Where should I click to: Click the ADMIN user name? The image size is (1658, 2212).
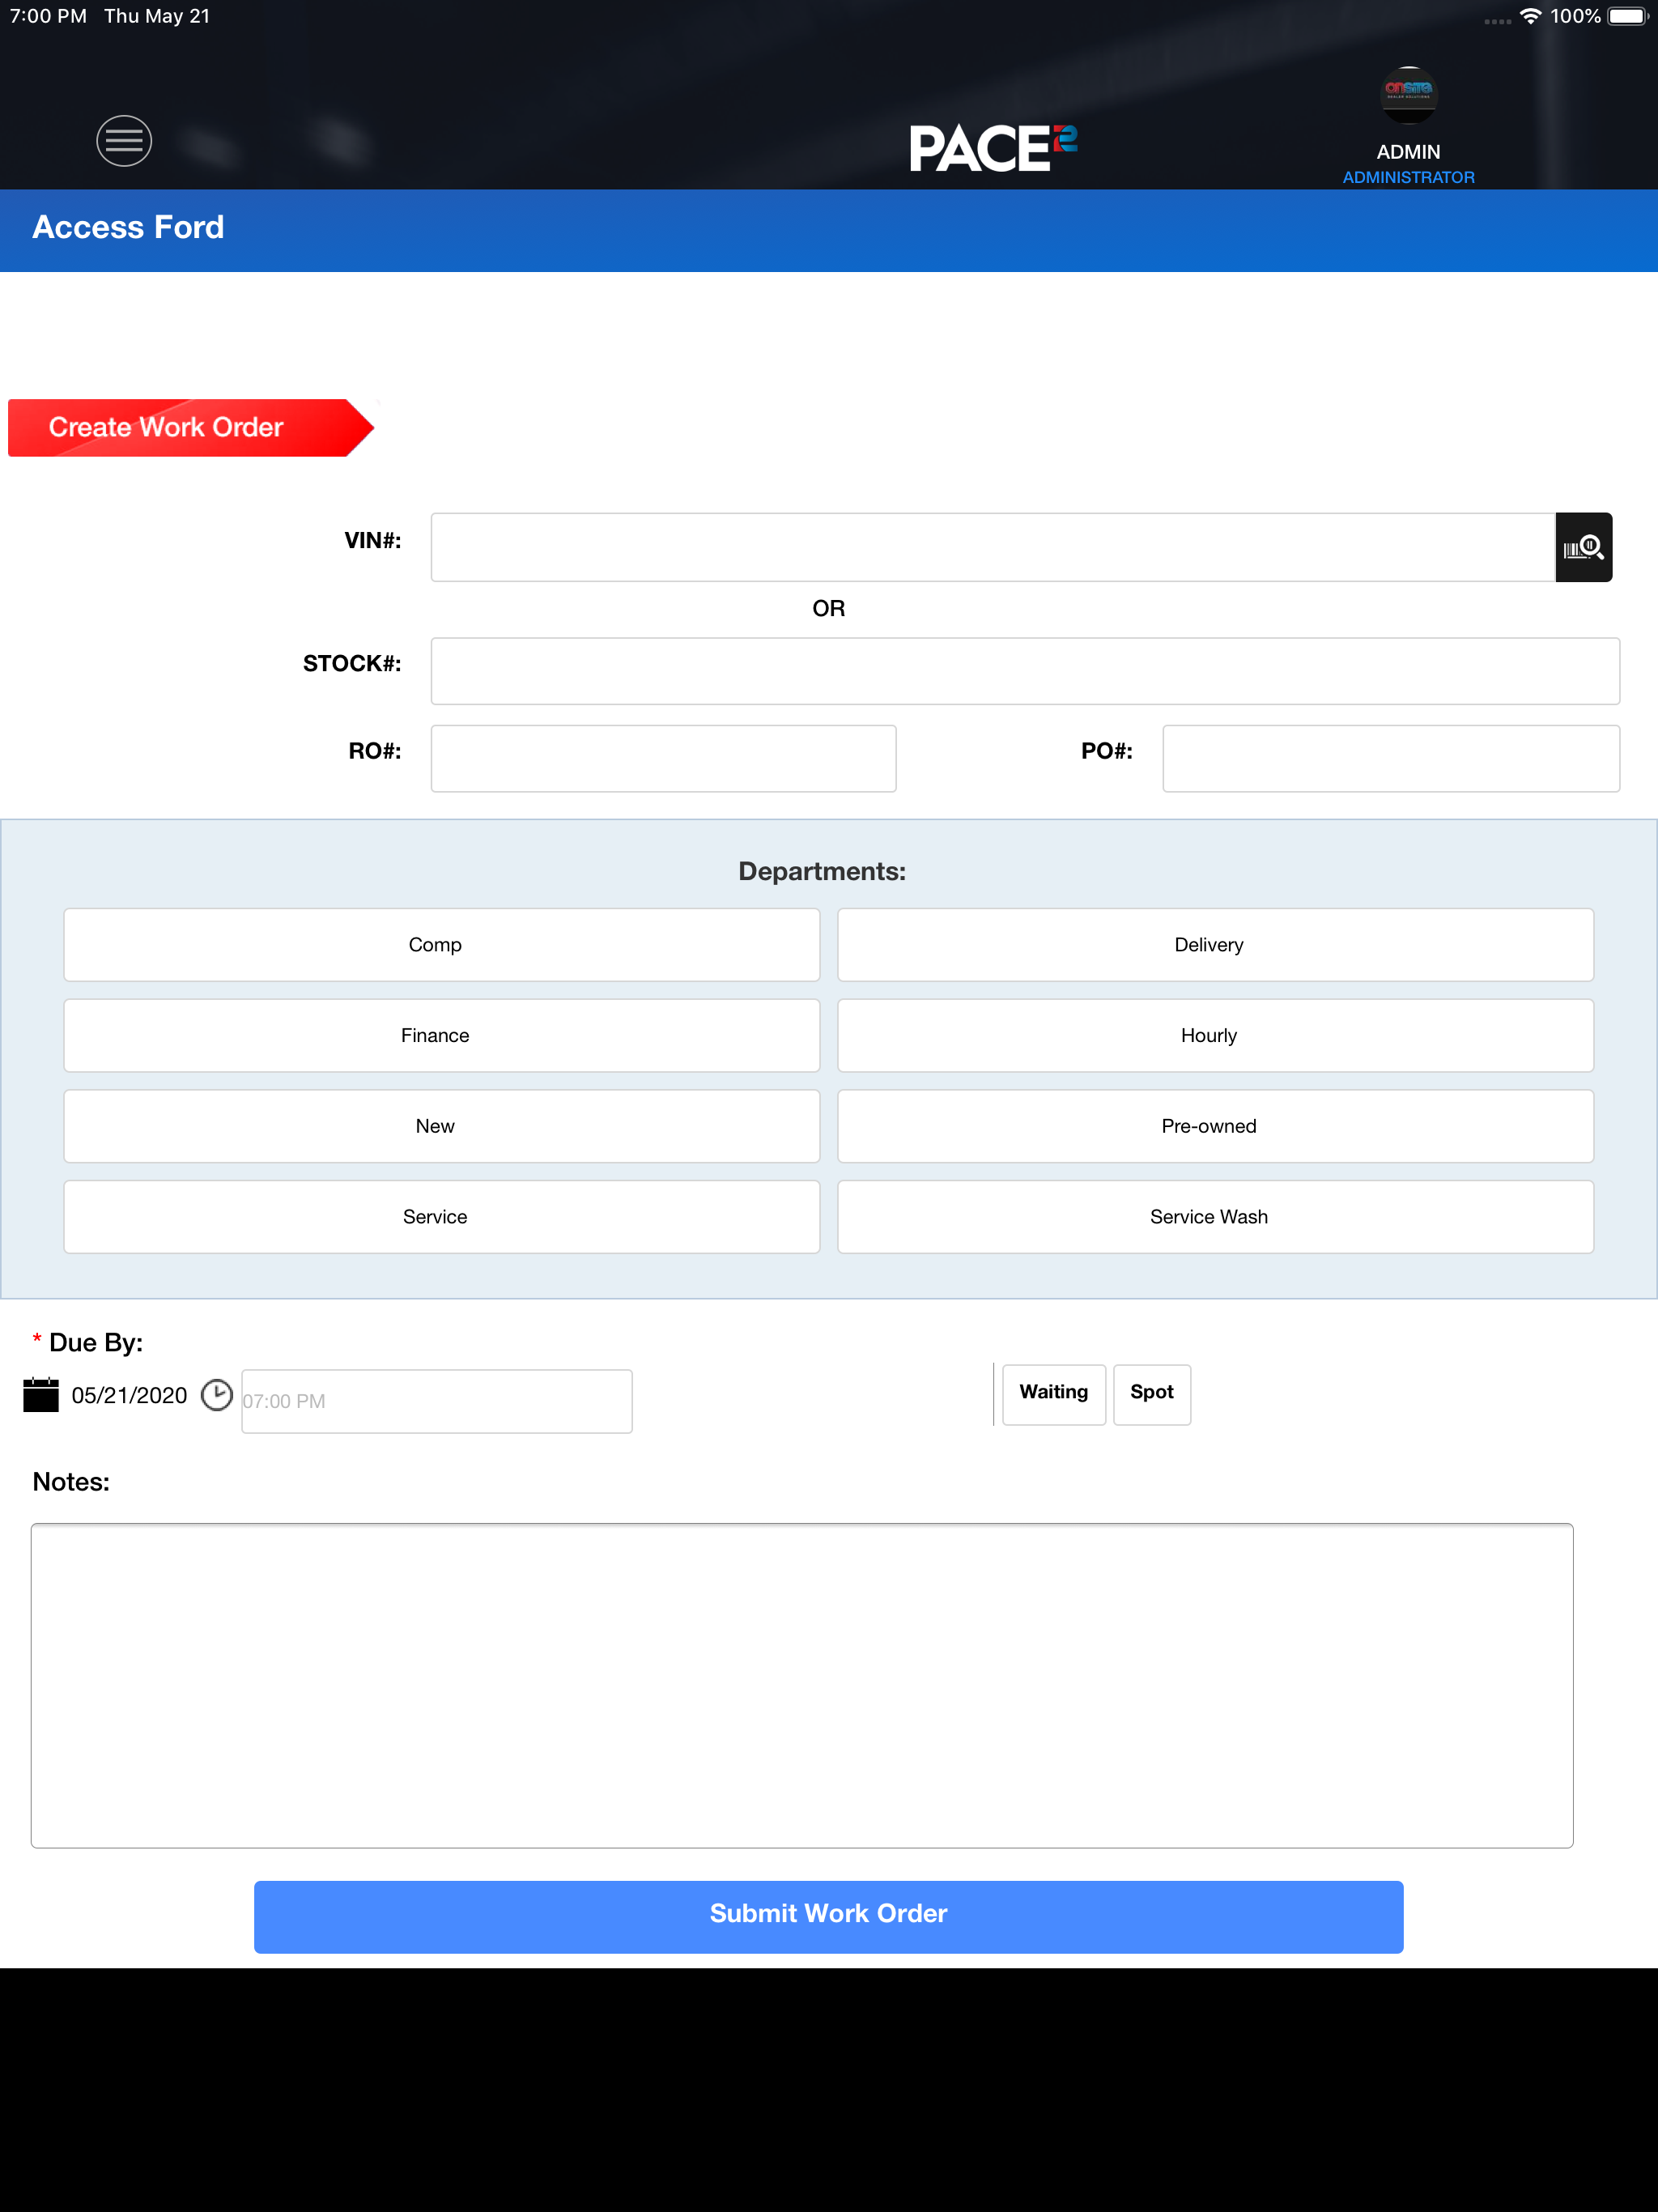pos(1408,152)
